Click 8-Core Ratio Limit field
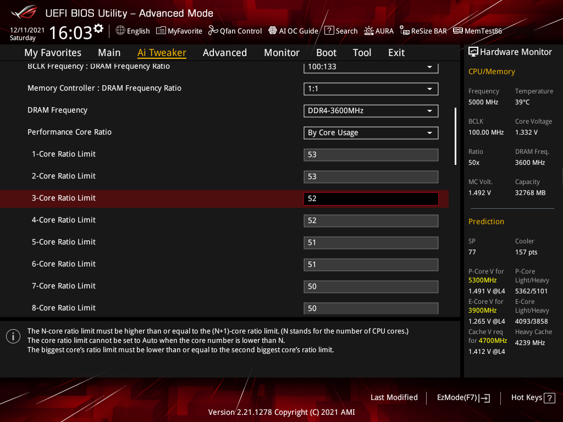This screenshot has width=563, height=422. (371, 308)
